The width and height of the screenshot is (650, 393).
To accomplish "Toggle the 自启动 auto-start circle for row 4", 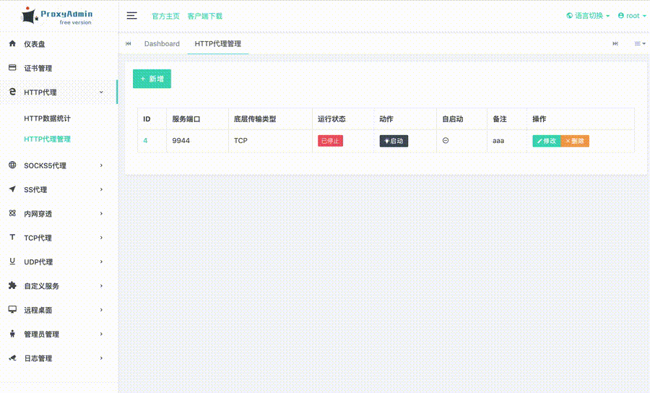I will coord(446,141).
